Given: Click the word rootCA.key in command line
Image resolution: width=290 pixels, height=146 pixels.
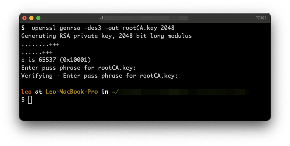Looking at the screenshot, I should click(x=140, y=28).
